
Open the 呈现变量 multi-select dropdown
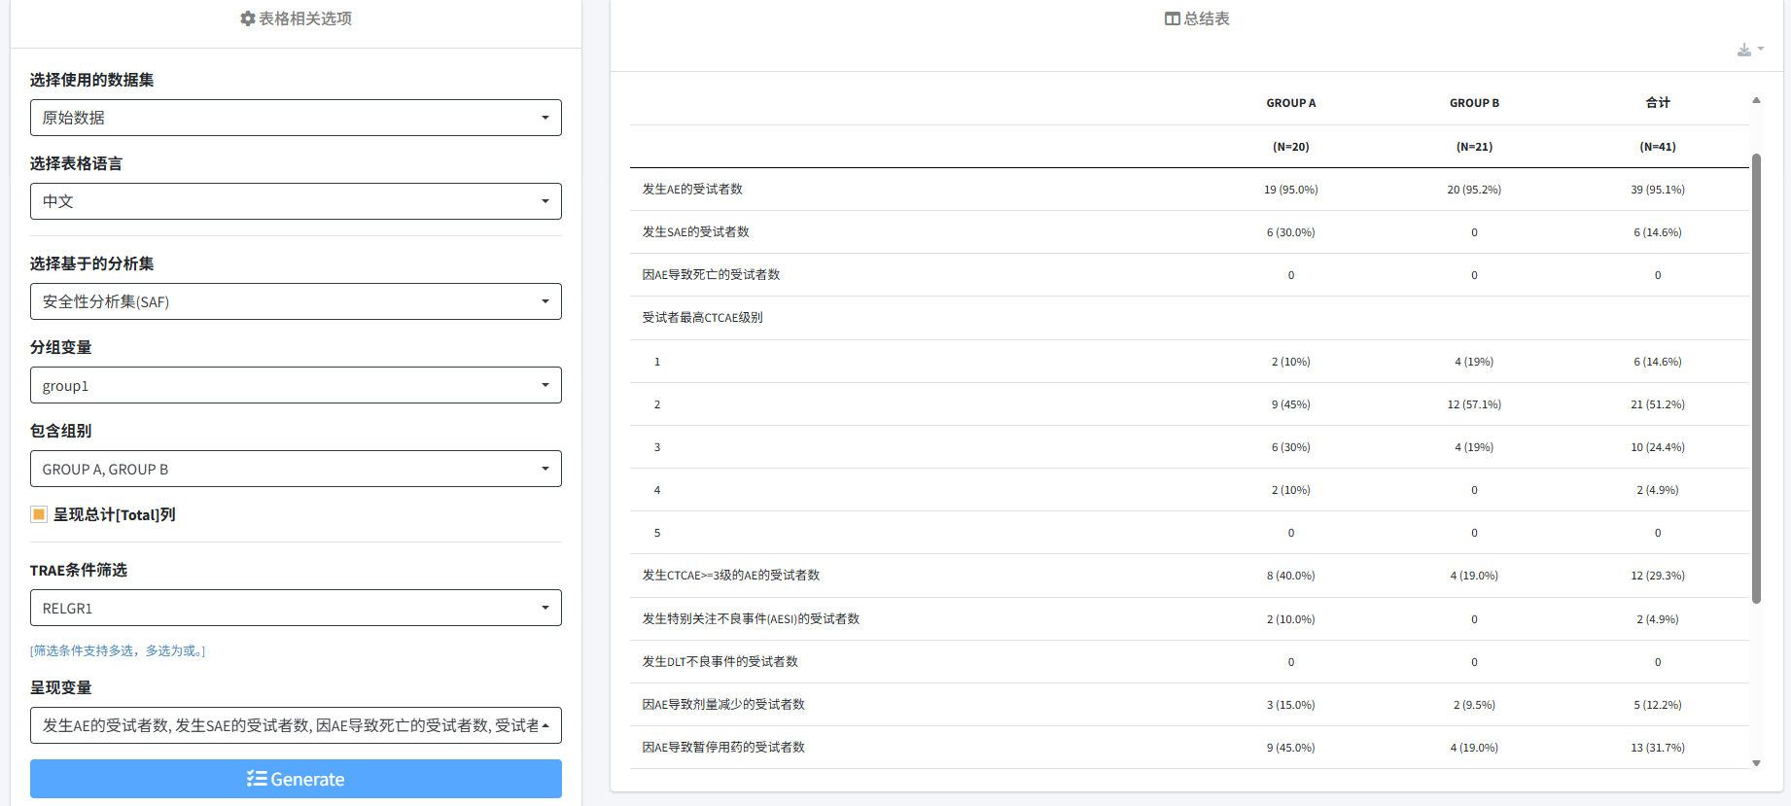click(296, 725)
